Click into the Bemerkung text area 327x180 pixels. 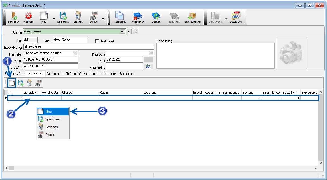pos(215,56)
